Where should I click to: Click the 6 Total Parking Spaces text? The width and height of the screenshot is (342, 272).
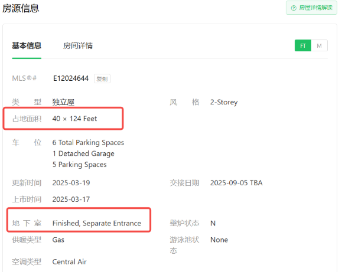pos(88,143)
